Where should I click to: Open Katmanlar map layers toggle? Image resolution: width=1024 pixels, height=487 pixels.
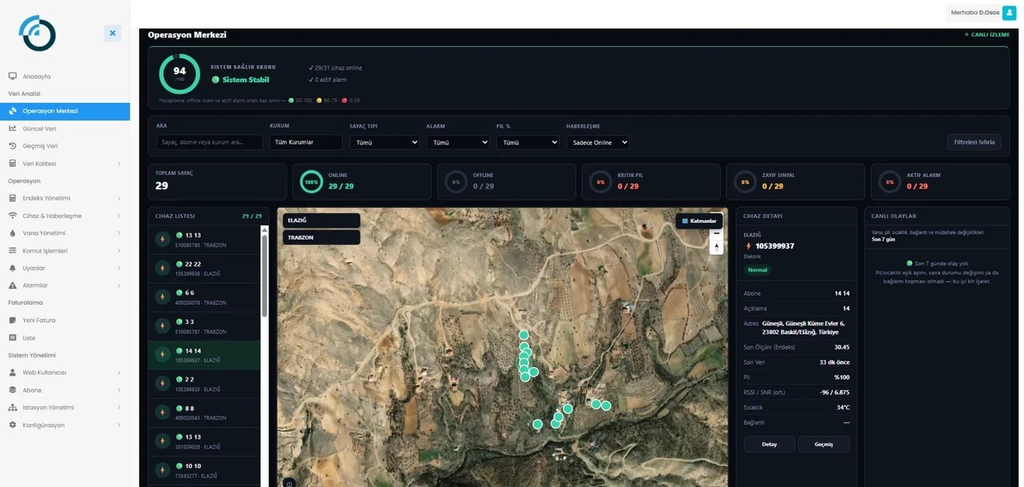(x=699, y=221)
